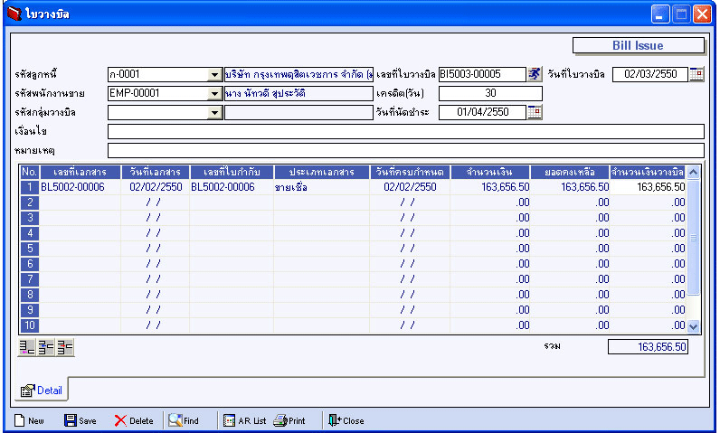Click the ประเภทเอกสาร column header
Viewport: 720px width, 433px height.
point(321,172)
